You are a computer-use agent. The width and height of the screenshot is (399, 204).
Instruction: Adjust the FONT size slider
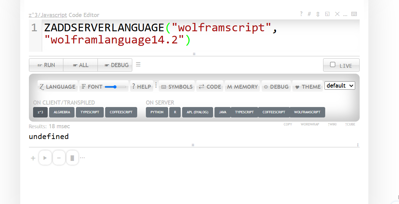[116, 87]
